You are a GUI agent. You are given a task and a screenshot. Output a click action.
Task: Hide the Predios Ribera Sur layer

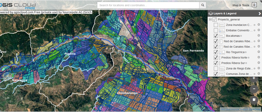point(216,63)
